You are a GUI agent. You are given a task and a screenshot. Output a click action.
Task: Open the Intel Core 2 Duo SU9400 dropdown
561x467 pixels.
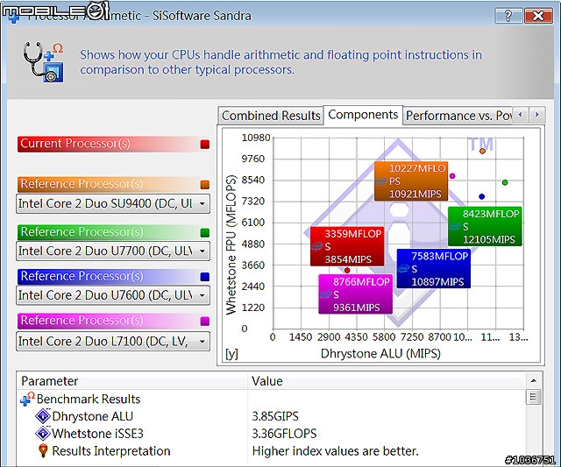pyautogui.click(x=113, y=203)
